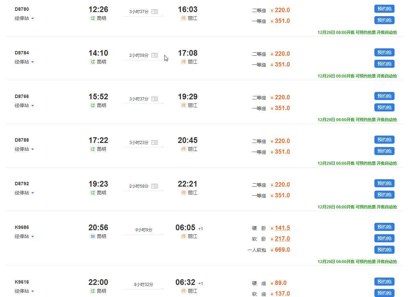Expand 经停站 stops for train D8780

tap(24, 18)
